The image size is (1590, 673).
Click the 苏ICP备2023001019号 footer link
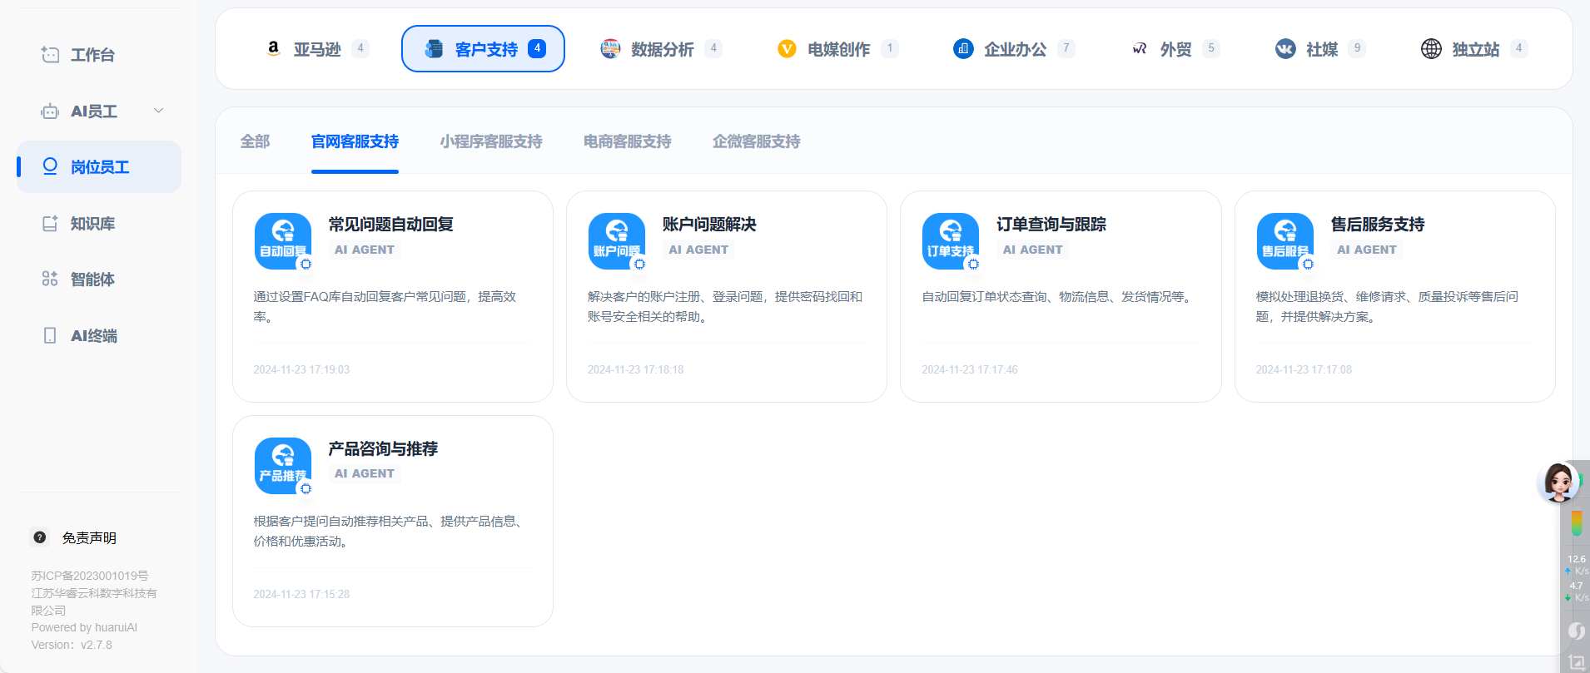pos(90,576)
